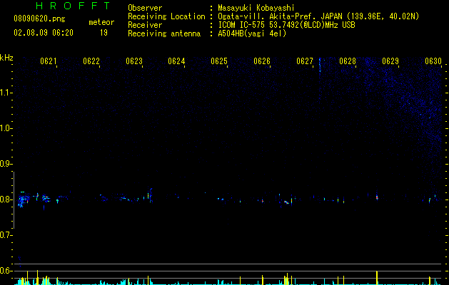The image size is (449, 285).
Task: Click the kHz axis unit label
Action: pyautogui.click(x=6, y=58)
